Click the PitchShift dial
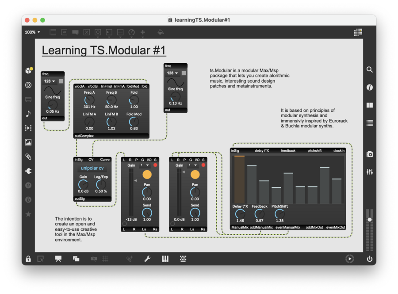 279,214
